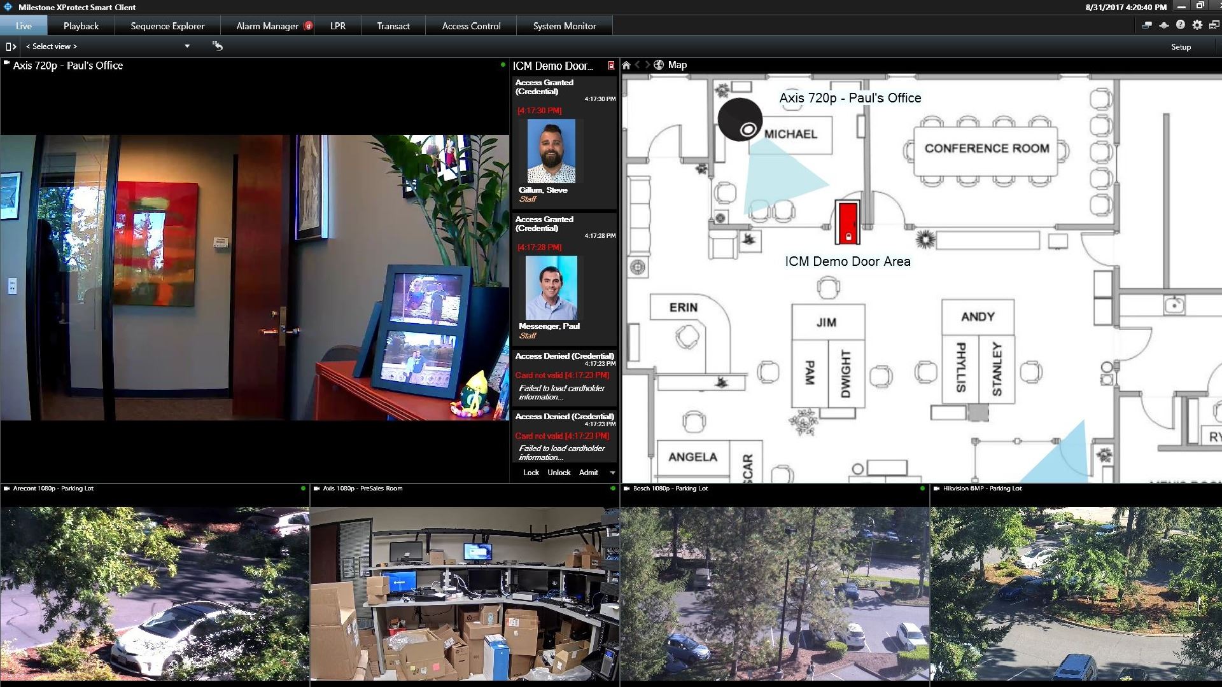
Task: Expand the door commands dropdown arrow
Action: click(x=612, y=473)
